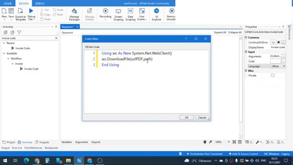293x165 pixels.
Task: Click Orchestrator Not Connected status
Action: [x=205, y=154]
